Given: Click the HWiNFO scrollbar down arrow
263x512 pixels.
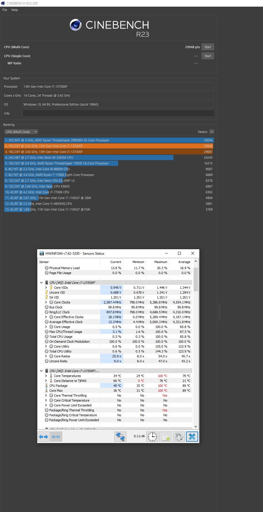Looking at the screenshot, I should click(x=196, y=426).
